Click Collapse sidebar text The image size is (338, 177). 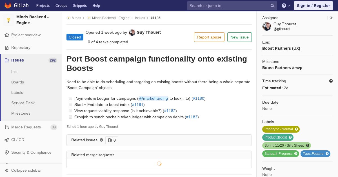pos(26,171)
